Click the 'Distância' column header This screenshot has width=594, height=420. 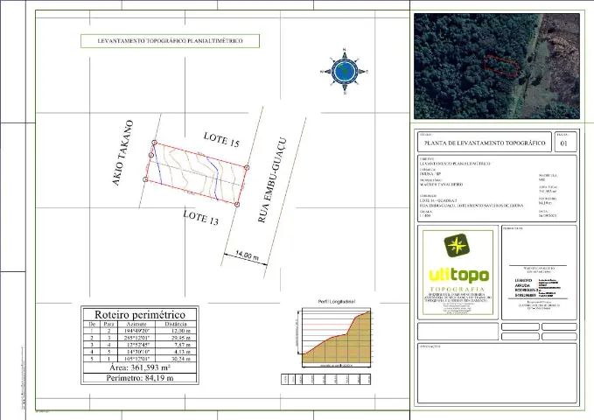(x=176, y=324)
